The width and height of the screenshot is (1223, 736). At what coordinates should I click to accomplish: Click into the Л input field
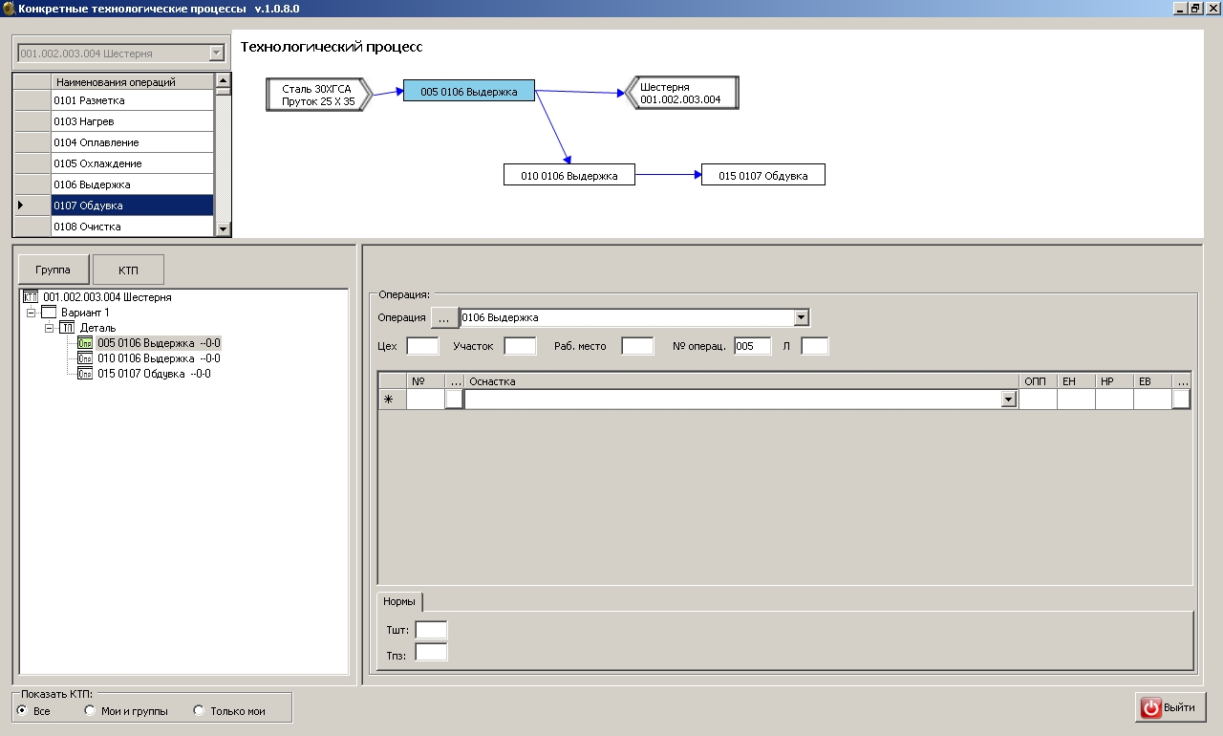click(x=815, y=346)
